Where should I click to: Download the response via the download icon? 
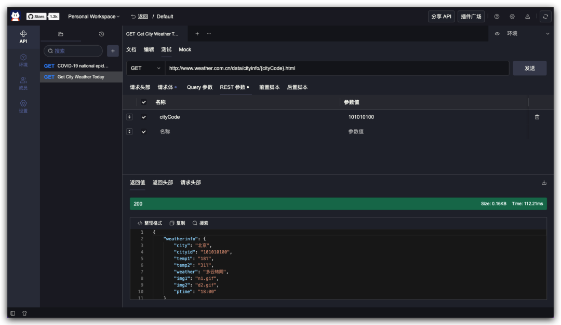tap(544, 182)
